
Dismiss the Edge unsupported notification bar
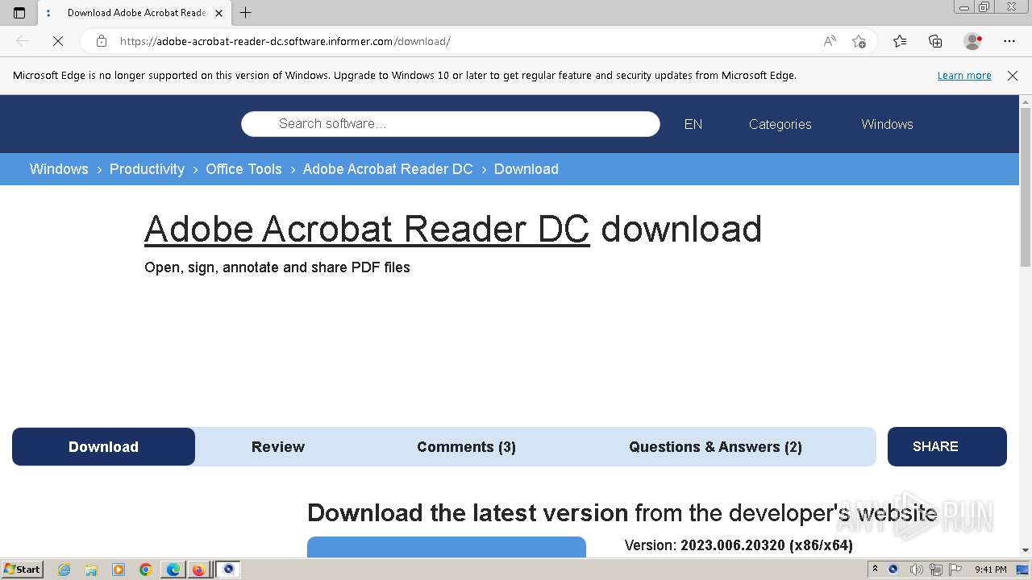pos(1013,76)
